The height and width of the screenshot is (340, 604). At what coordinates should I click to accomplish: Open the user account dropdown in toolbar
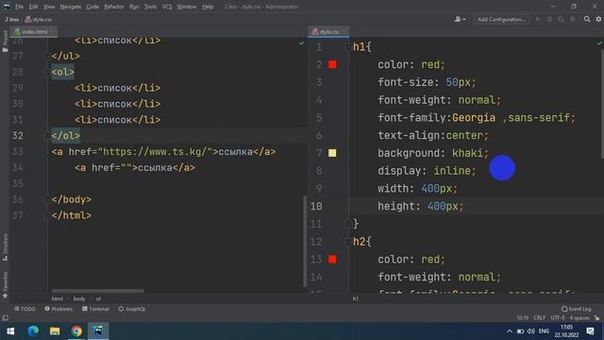click(460, 19)
